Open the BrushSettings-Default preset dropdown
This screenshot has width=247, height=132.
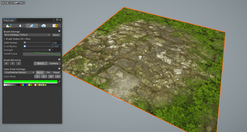pos(27,35)
